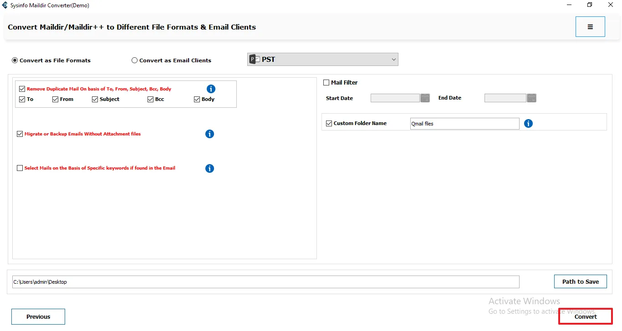The height and width of the screenshot is (331, 622).
Task: Open the End Date calendar picker
Action: 531,98
